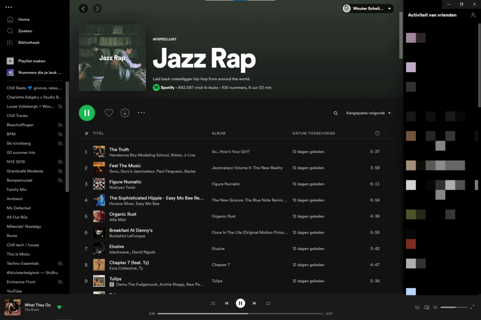Open artist Buckshot LeFonque
Screen dimensions: 481x320
tap(127, 236)
